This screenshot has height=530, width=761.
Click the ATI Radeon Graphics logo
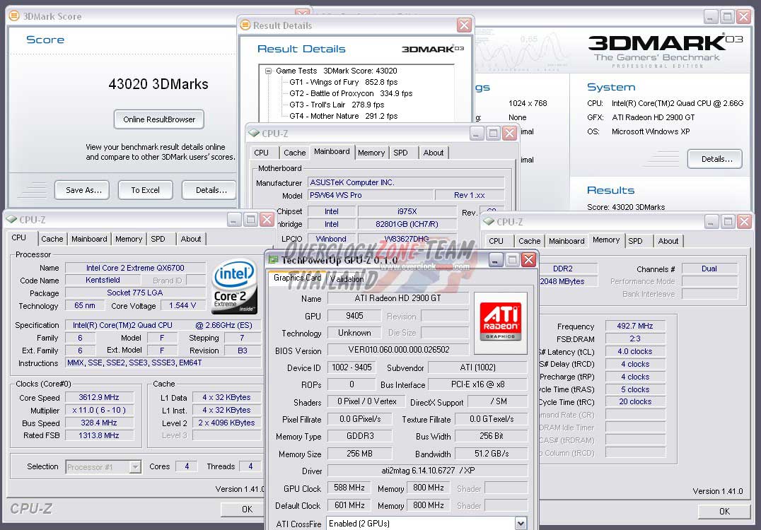[500, 322]
